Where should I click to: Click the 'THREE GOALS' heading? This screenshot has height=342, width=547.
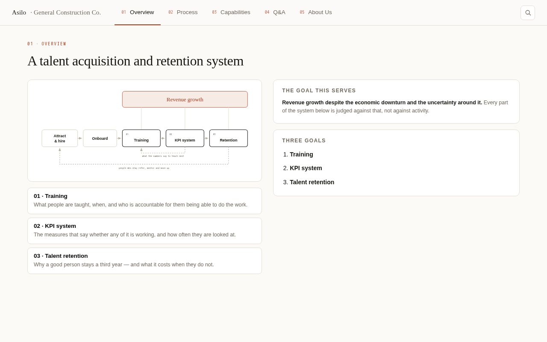[304, 141]
